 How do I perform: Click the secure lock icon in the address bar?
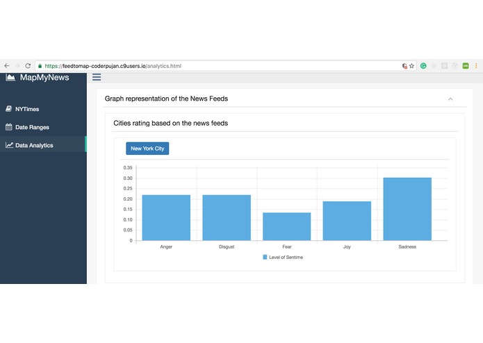tap(40, 66)
